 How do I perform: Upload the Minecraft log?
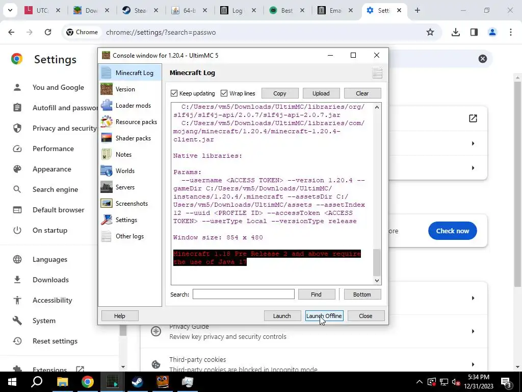pyautogui.click(x=321, y=93)
